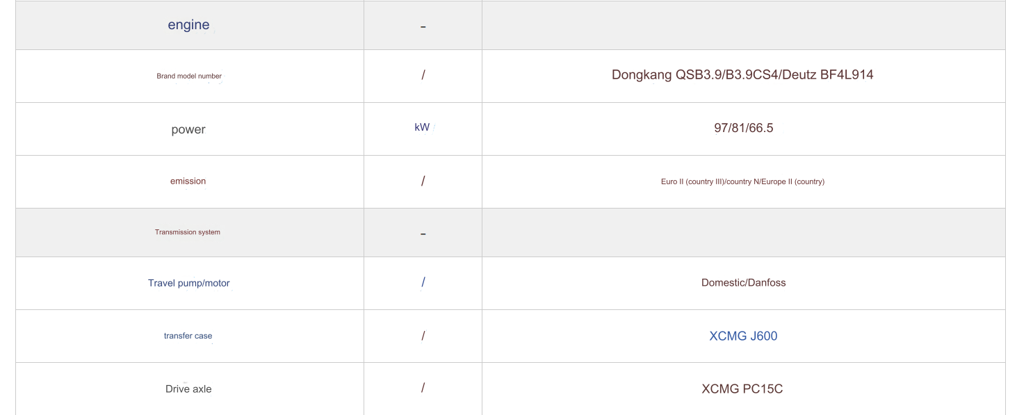
Task: Select the Drive axle row label
Action: tap(188, 389)
